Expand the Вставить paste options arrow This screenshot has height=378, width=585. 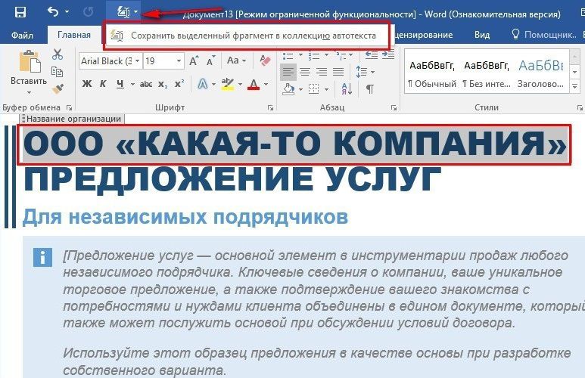coord(29,92)
